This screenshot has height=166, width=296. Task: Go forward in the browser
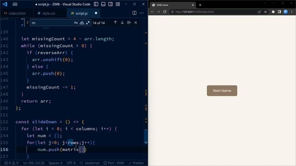159,12
